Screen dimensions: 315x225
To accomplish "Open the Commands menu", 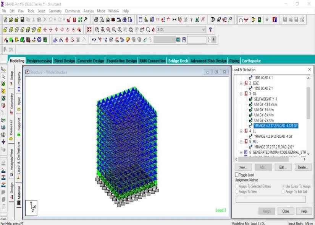I will tap(73, 11).
